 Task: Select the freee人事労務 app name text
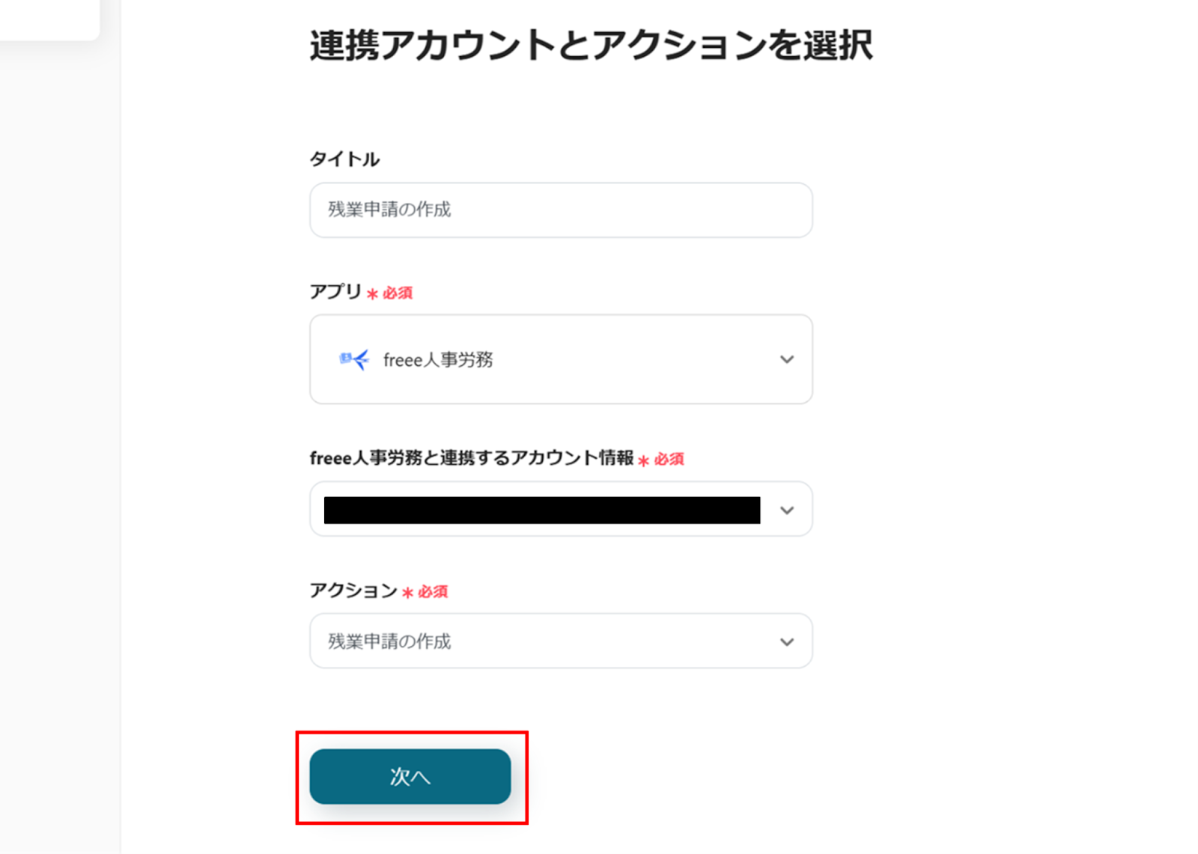click(x=438, y=360)
